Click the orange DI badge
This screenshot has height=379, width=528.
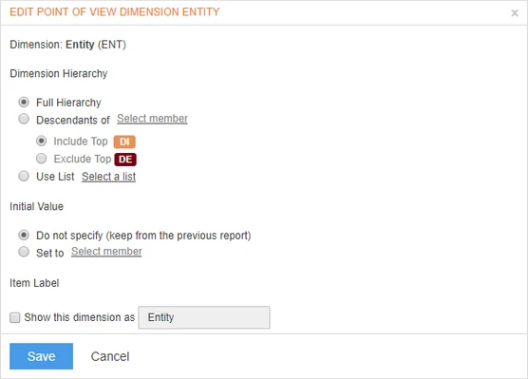point(124,142)
